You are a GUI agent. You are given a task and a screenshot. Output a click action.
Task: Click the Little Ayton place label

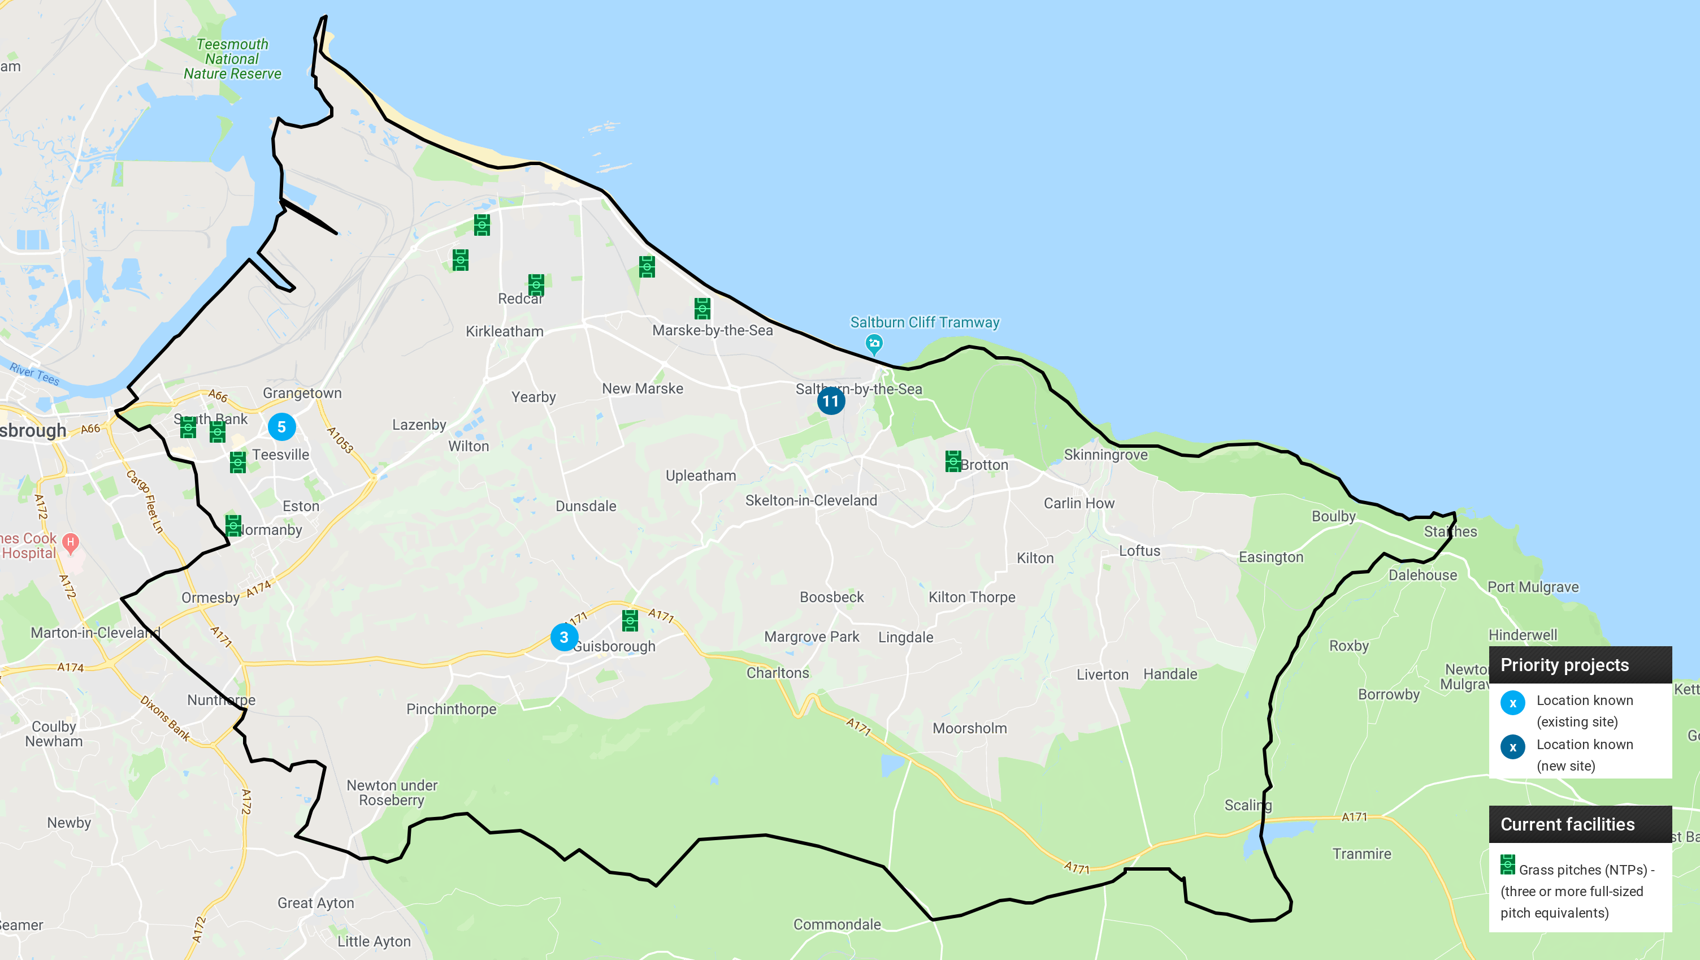[x=374, y=941]
